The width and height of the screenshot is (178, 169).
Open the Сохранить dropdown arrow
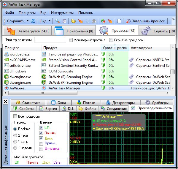(x=28, y=21)
